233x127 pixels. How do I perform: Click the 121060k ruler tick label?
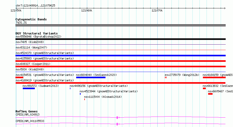tap(87, 10)
